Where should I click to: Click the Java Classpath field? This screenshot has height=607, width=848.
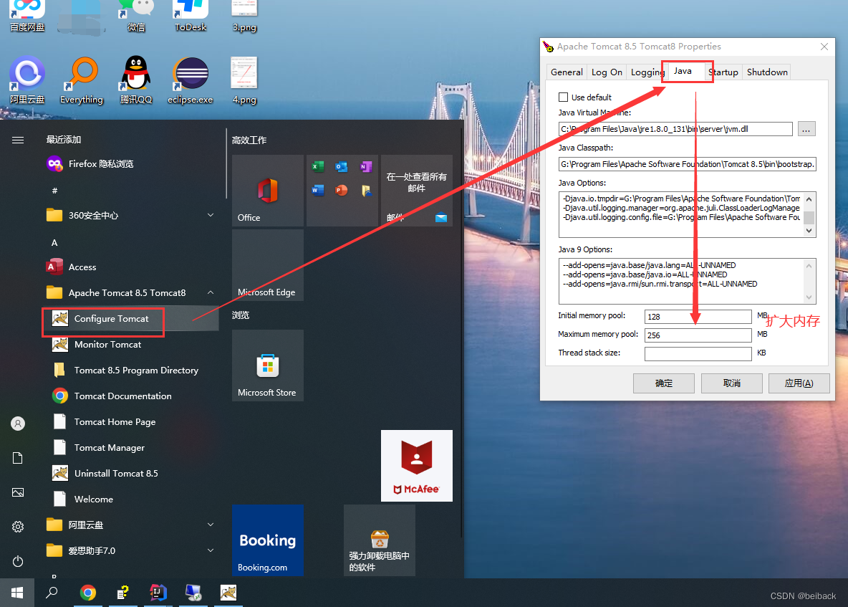click(688, 164)
